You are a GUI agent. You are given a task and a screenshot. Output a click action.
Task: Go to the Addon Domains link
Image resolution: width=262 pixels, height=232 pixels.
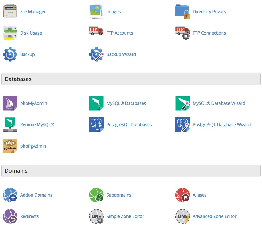[x=36, y=195]
